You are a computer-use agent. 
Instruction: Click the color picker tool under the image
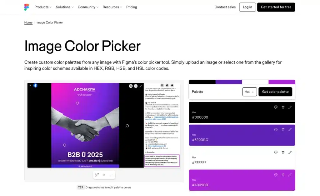(97, 175)
